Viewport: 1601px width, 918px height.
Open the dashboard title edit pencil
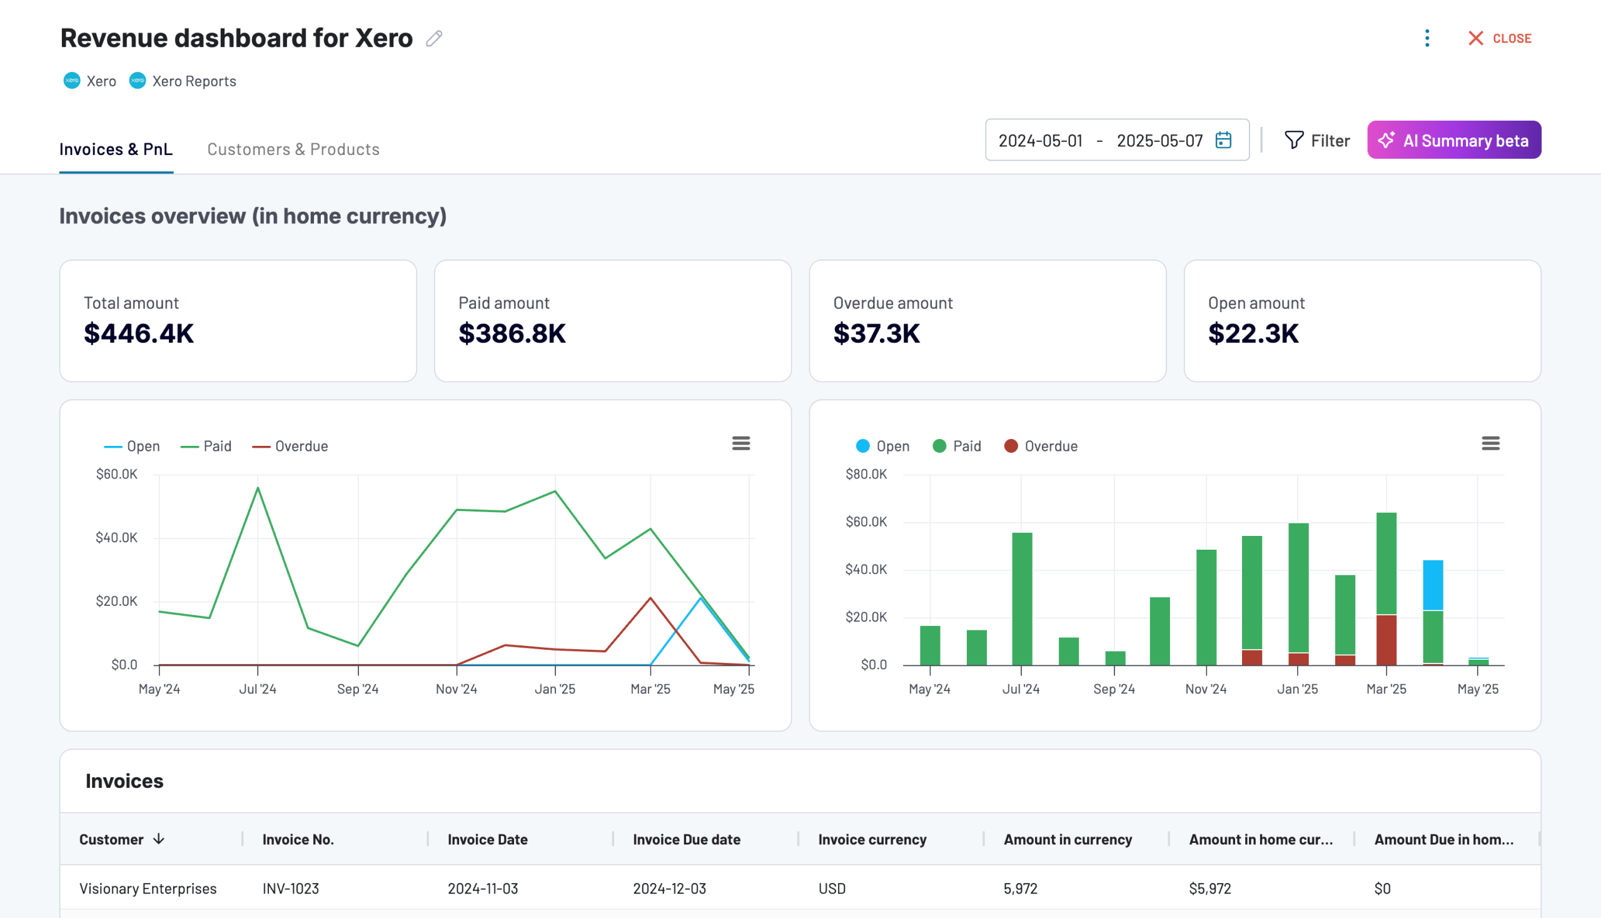click(433, 39)
